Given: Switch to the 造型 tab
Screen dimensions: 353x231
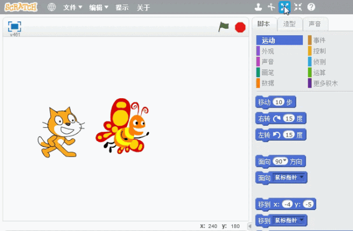Looking at the screenshot, I should [x=290, y=24].
